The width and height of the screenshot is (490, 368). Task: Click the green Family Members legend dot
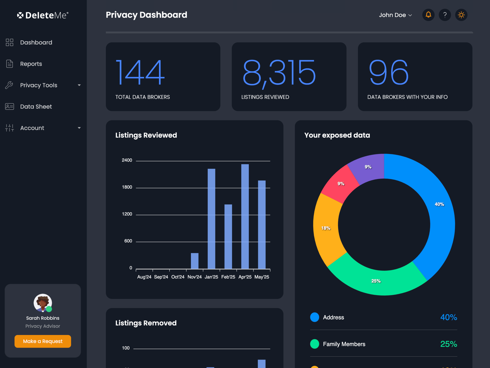tap(314, 344)
